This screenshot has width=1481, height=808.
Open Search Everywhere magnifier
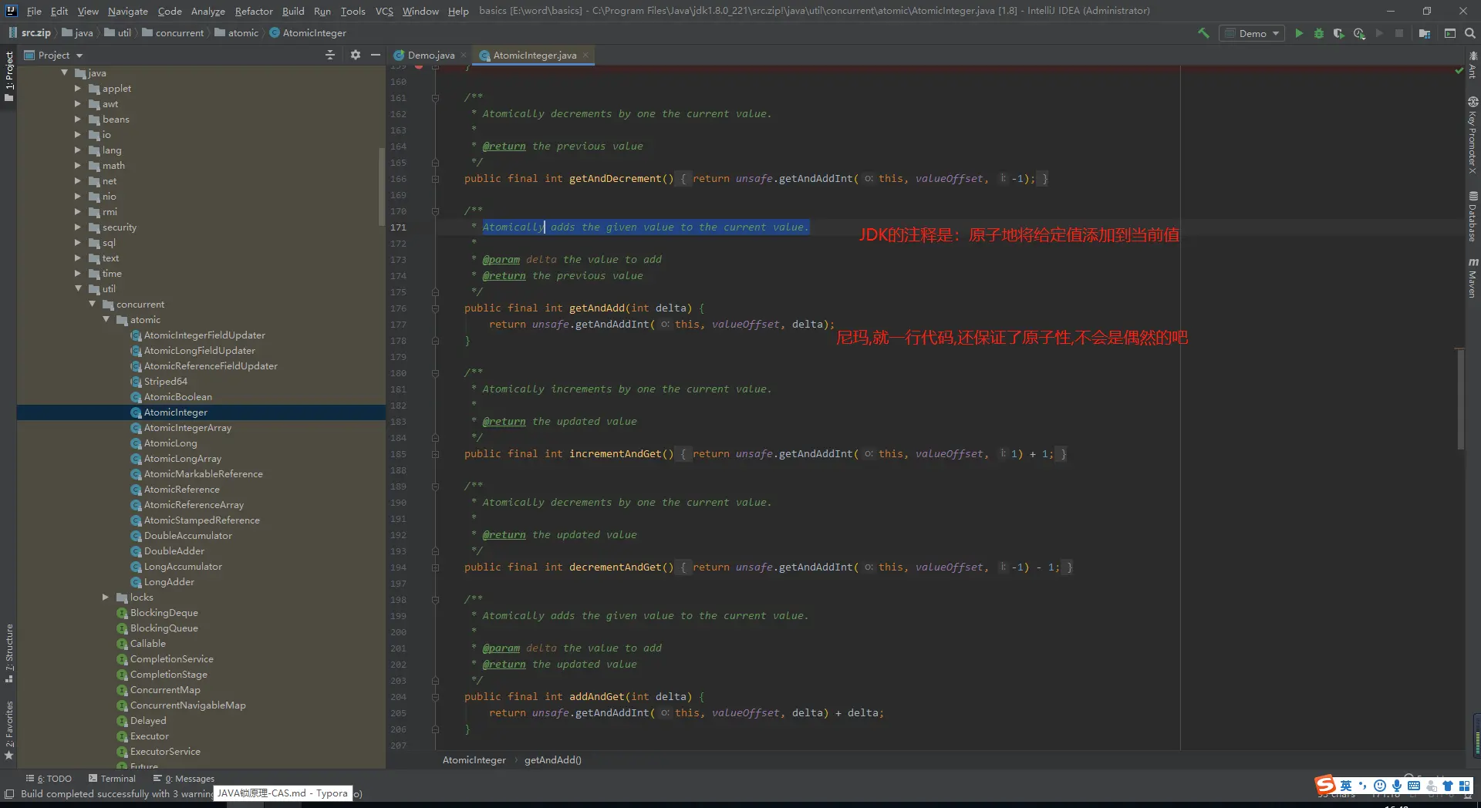[x=1470, y=33]
